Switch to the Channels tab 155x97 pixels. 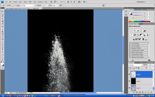pyautogui.click(x=138, y=63)
